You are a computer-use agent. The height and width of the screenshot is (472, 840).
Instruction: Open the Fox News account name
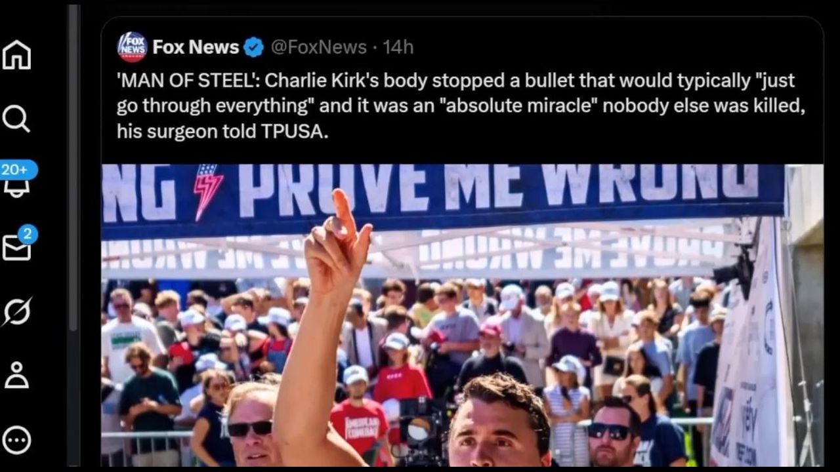(x=196, y=47)
